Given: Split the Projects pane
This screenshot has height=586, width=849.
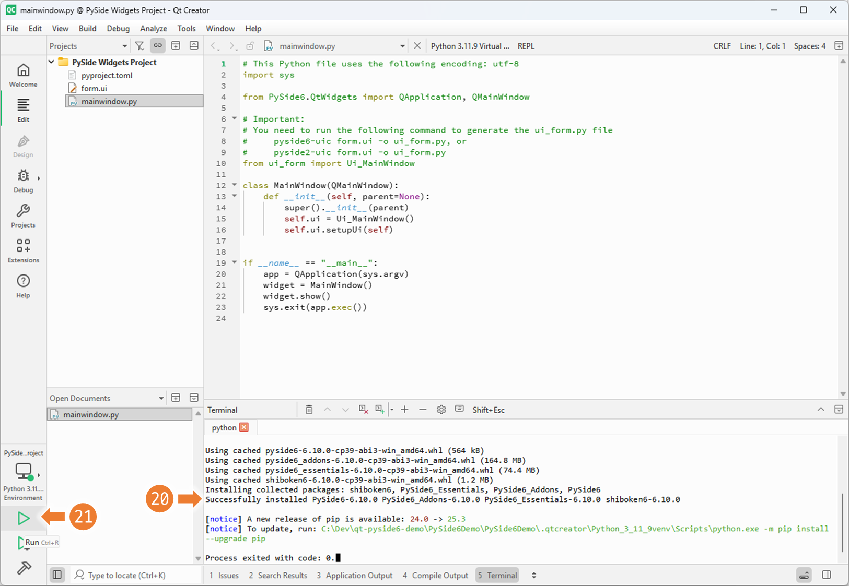Looking at the screenshot, I should [x=176, y=46].
